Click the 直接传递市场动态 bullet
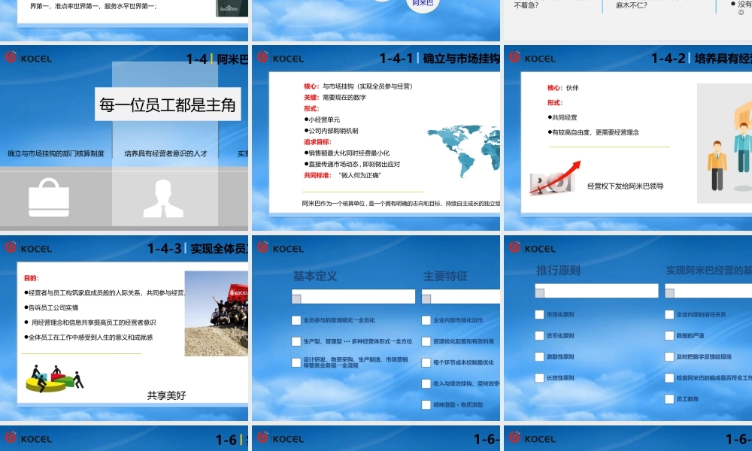 pos(351,164)
